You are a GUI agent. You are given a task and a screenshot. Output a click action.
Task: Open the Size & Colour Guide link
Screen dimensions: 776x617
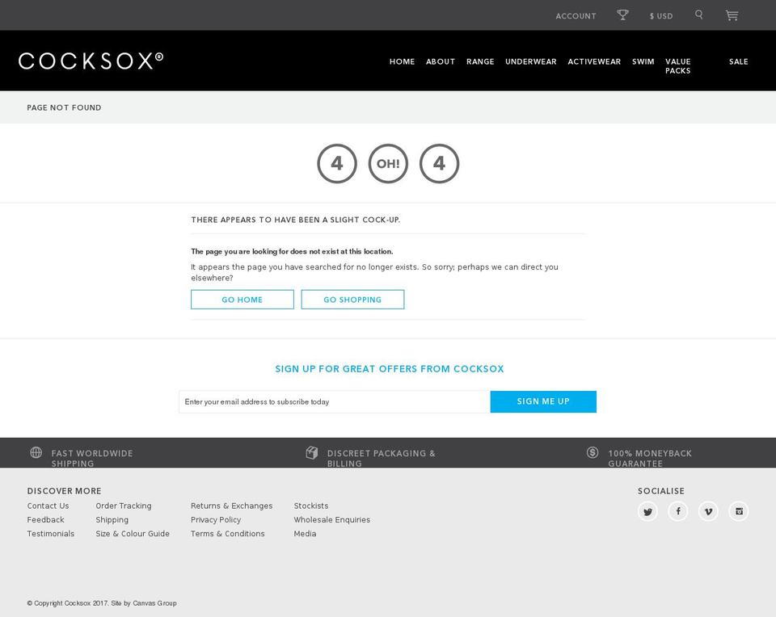(133, 534)
